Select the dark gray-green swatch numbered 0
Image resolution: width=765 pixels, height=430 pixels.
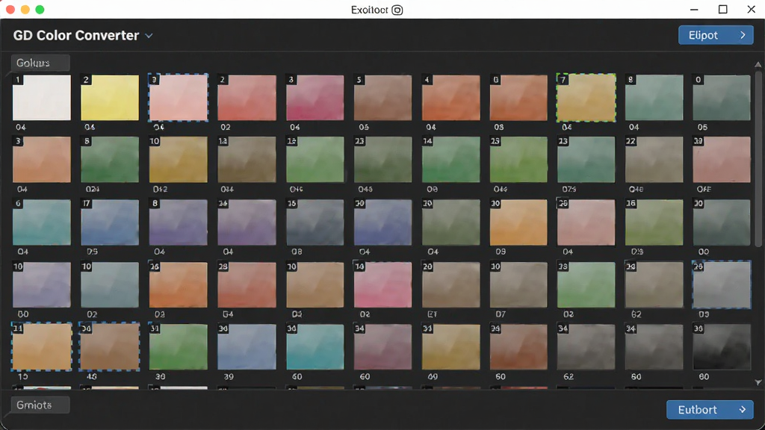click(x=722, y=98)
